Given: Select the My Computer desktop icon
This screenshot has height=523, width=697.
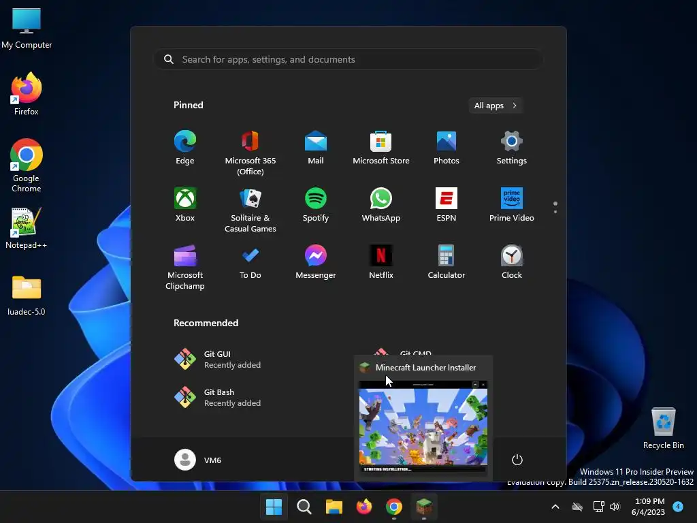Looking at the screenshot, I should (x=27, y=28).
